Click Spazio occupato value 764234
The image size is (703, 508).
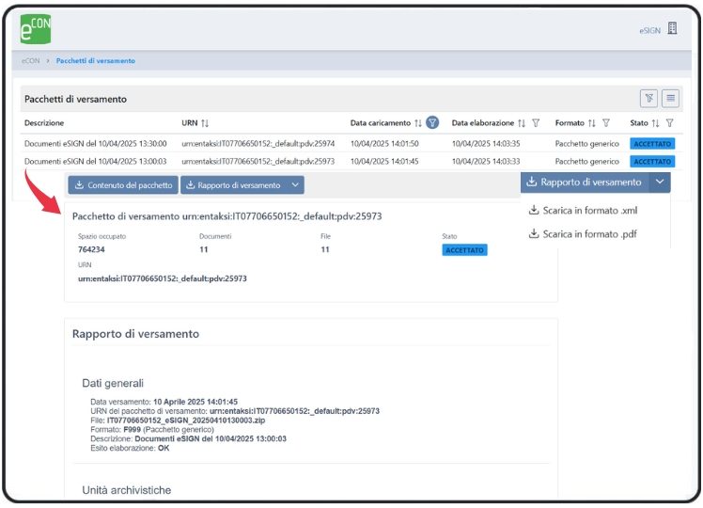[x=91, y=249]
